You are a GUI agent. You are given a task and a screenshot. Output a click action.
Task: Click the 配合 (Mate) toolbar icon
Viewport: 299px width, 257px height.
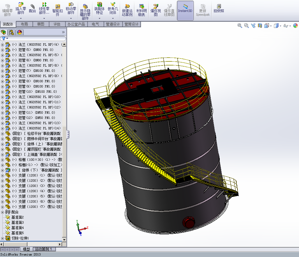32,8
